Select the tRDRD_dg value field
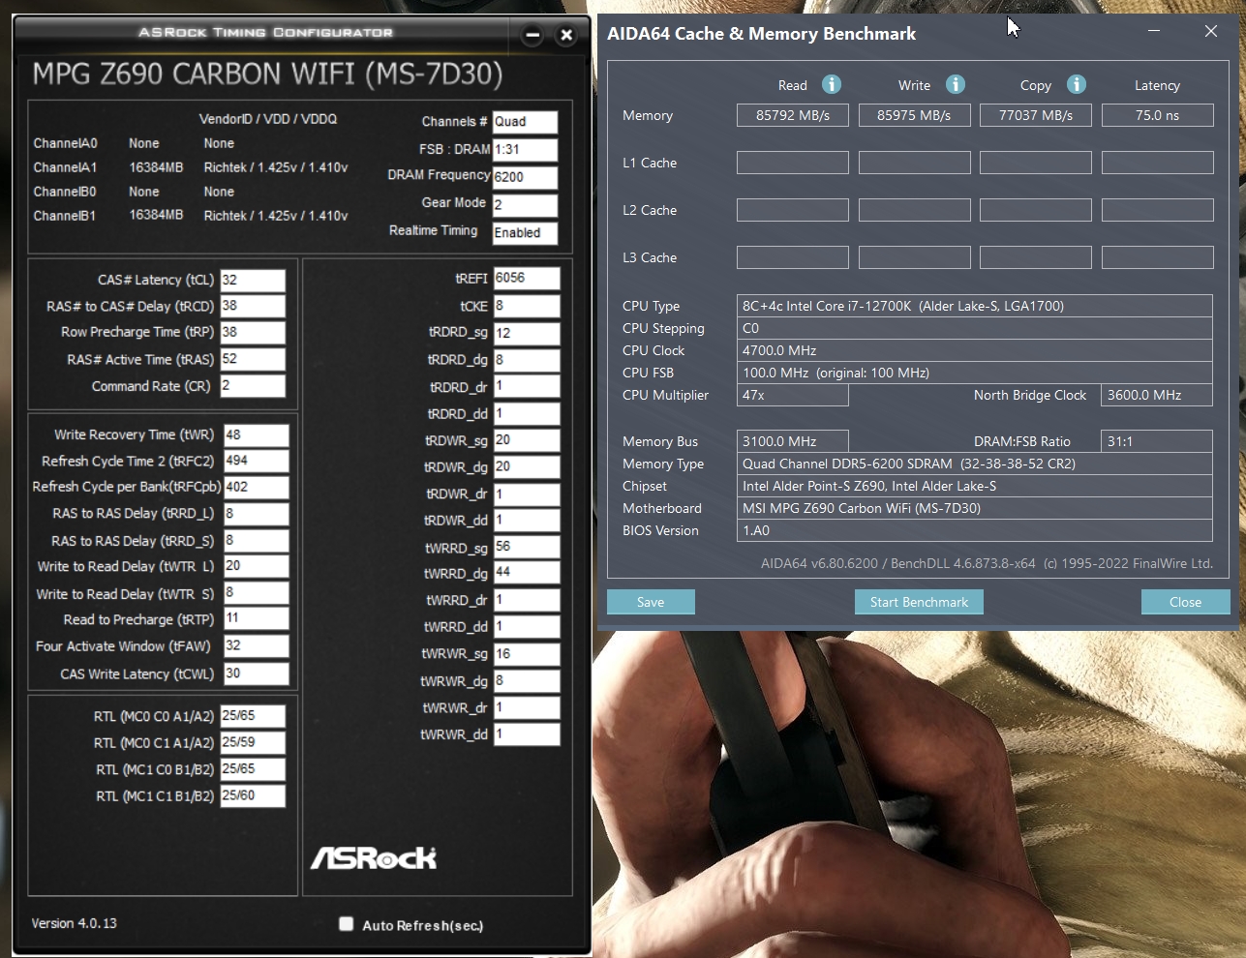 (x=527, y=360)
